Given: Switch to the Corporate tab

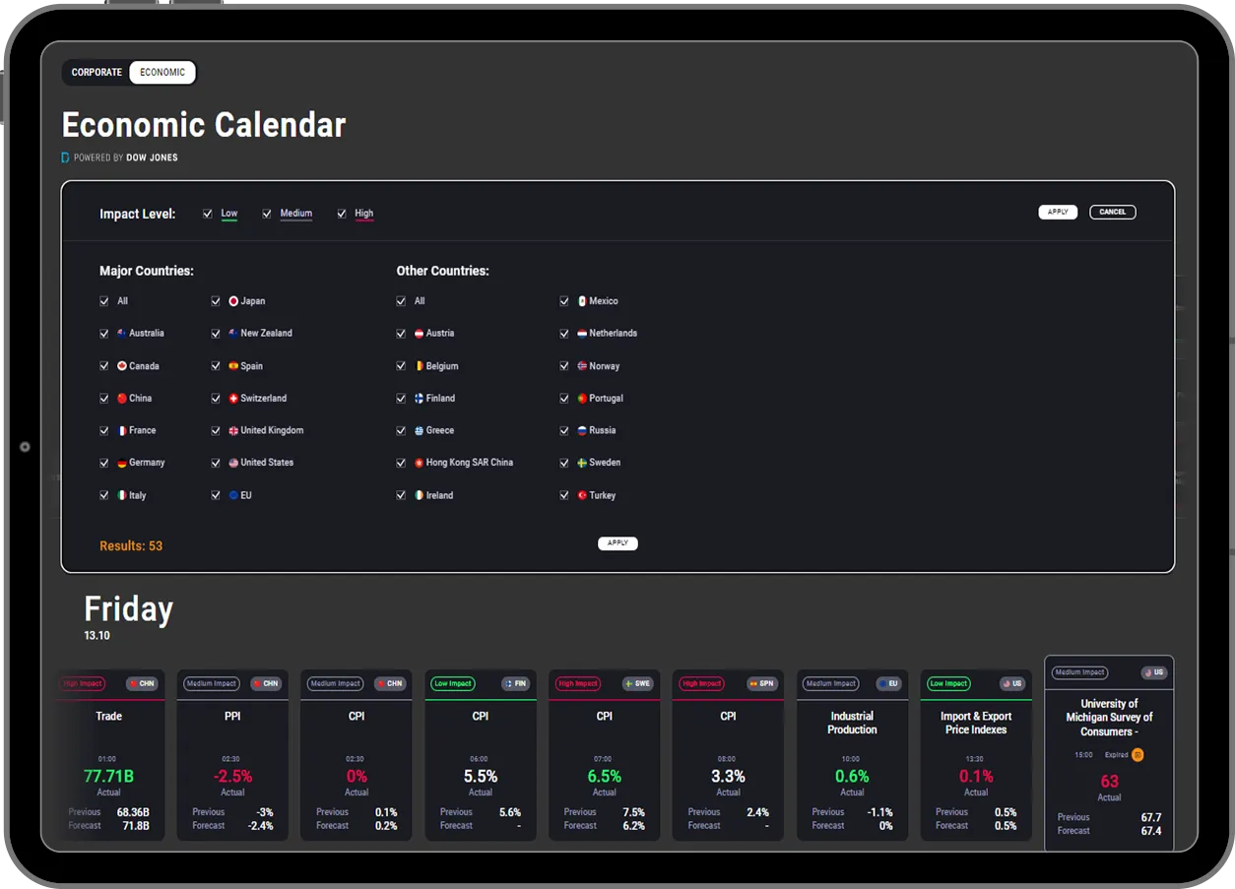Looking at the screenshot, I should click(97, 73).
